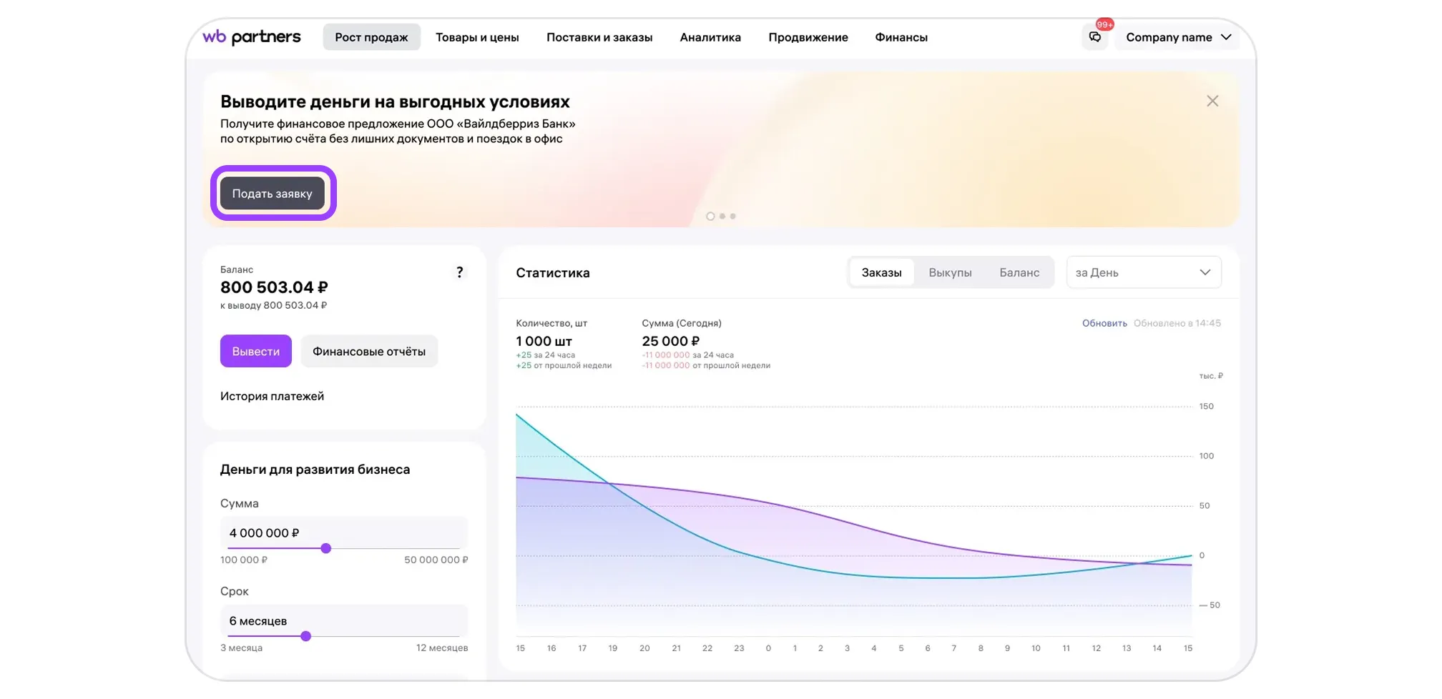Open the chat notifications icon
The height and width of the screenshot is (699, 1442).
[x=1094, y=37]
